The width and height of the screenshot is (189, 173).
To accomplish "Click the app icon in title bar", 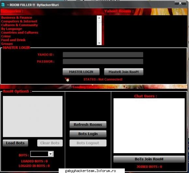I will coord(3,5).
